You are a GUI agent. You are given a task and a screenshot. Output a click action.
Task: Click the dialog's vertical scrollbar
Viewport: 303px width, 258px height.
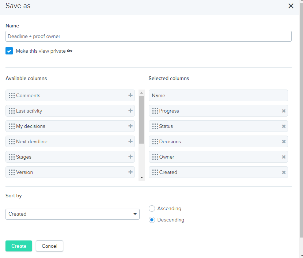[x=301, y=120]
